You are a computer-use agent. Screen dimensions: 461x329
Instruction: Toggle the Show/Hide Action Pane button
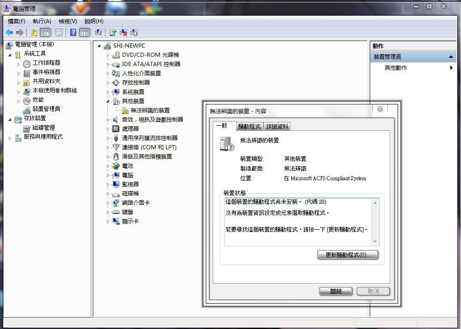[84, 33]
